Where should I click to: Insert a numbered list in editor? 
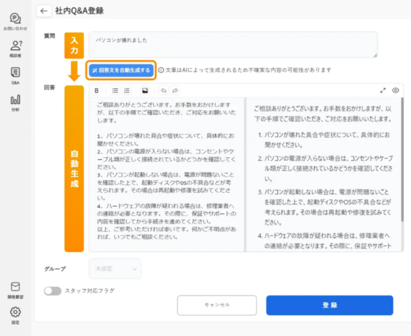point(127,91)
